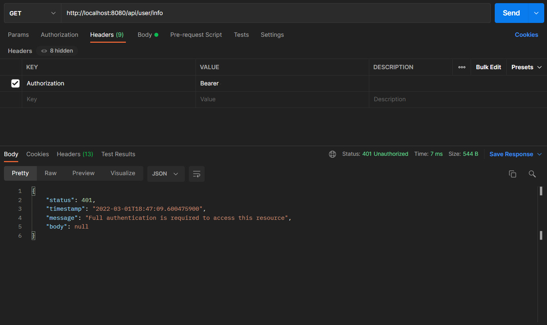Open the JSON format dropdown
Screen dimensions: 547x325
(166, 174)
